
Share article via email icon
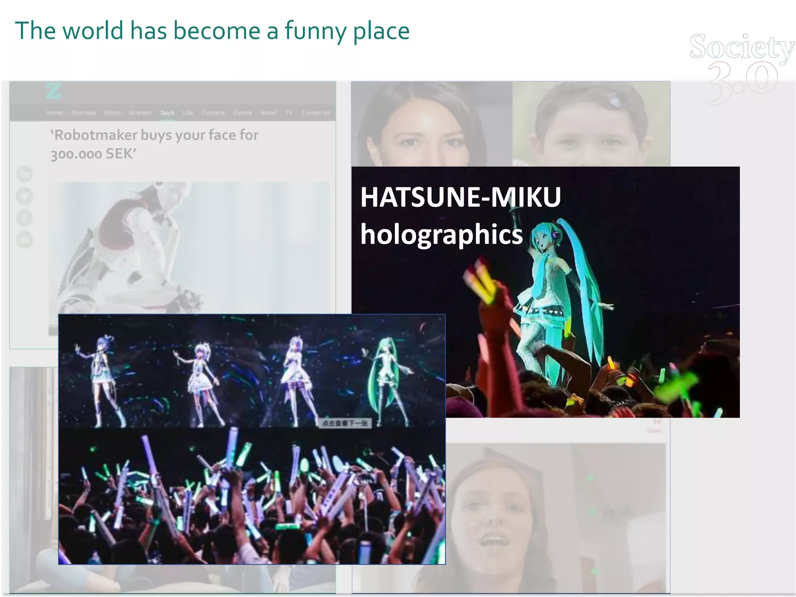(x=24, y=239)
